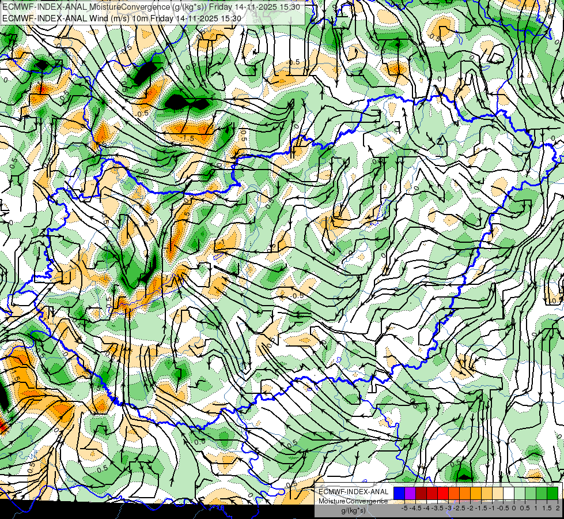The image size is (564, 519).
Task: Click the '0.5' tick label in the legend
Action: point(525,508)
